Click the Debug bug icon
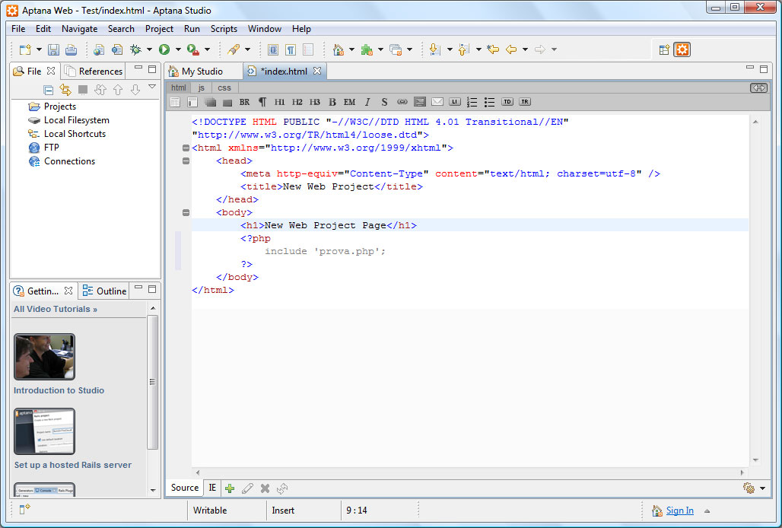Image resolution: width=782 pixels, height=528 pixels. click(x=135, y=49)
